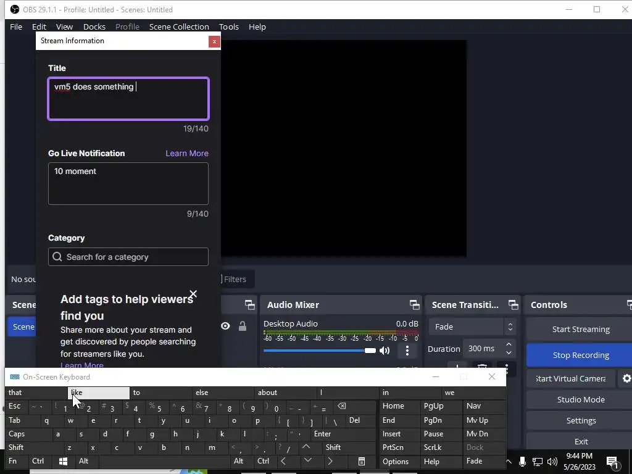
Task: Click the Enter key on On-Screen Keyboard
Action: coord(343,434)
